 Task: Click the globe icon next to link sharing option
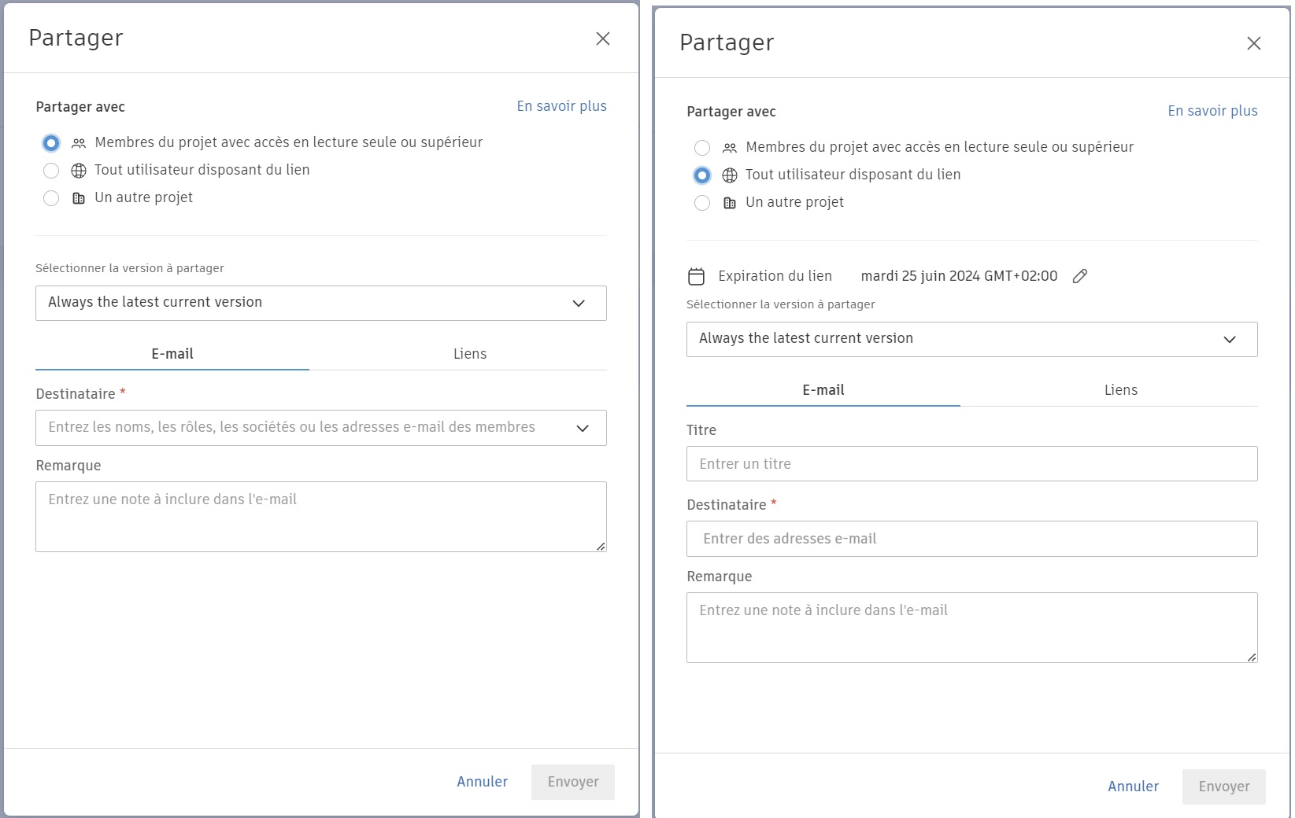78,170
